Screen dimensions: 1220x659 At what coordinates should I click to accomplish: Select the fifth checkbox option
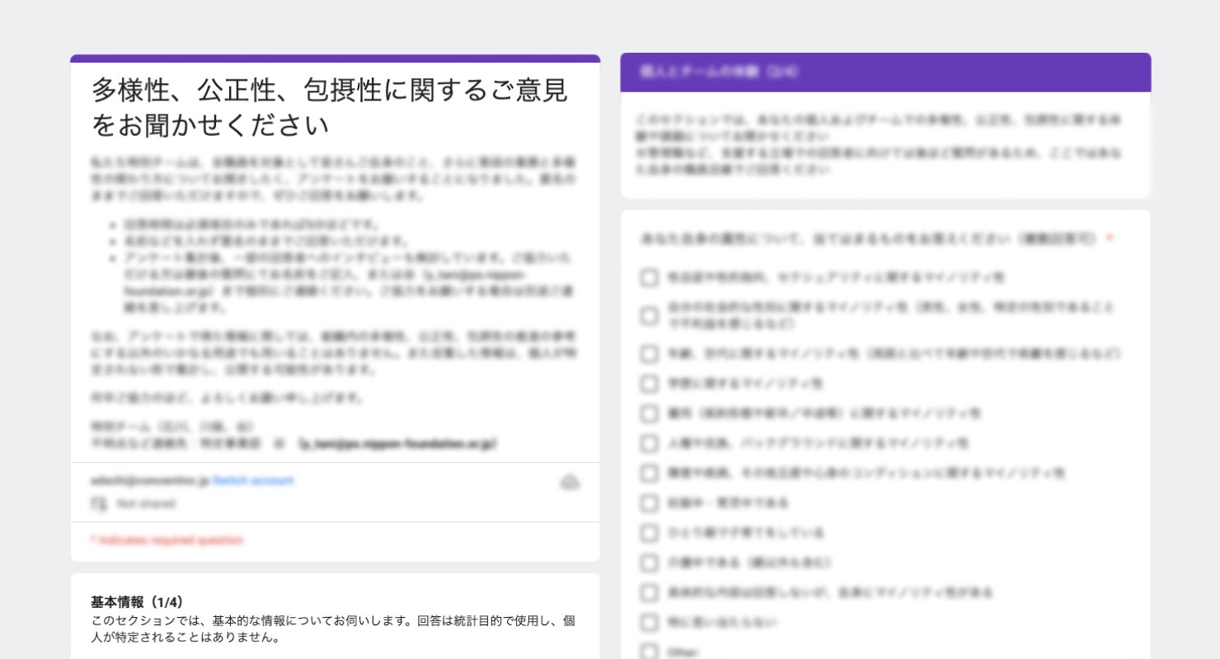[649, 414]
